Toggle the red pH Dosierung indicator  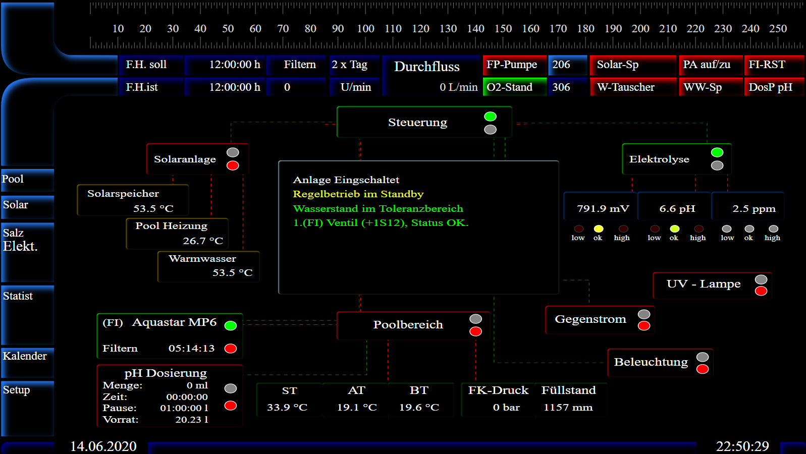point(231,406)
